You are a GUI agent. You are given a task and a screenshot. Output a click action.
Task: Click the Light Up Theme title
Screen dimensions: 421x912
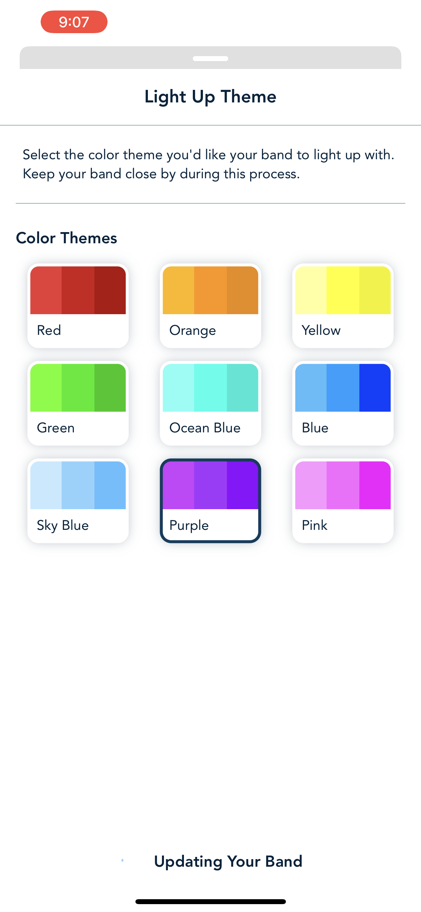coord(210,96)
